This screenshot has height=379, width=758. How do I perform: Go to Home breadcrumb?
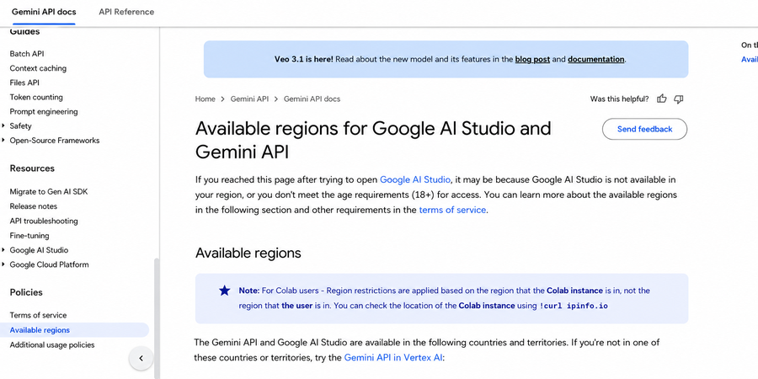(x=205, y=99)
